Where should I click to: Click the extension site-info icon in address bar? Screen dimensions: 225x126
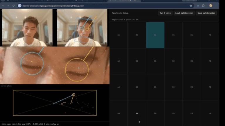click(x=20, y=6)
